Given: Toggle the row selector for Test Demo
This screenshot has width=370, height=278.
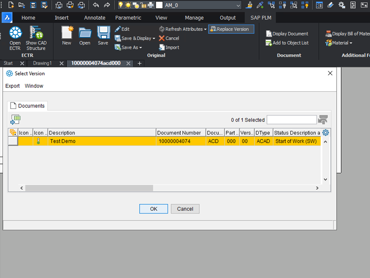Looking at the screenshot, I should [x=13, y=141].
